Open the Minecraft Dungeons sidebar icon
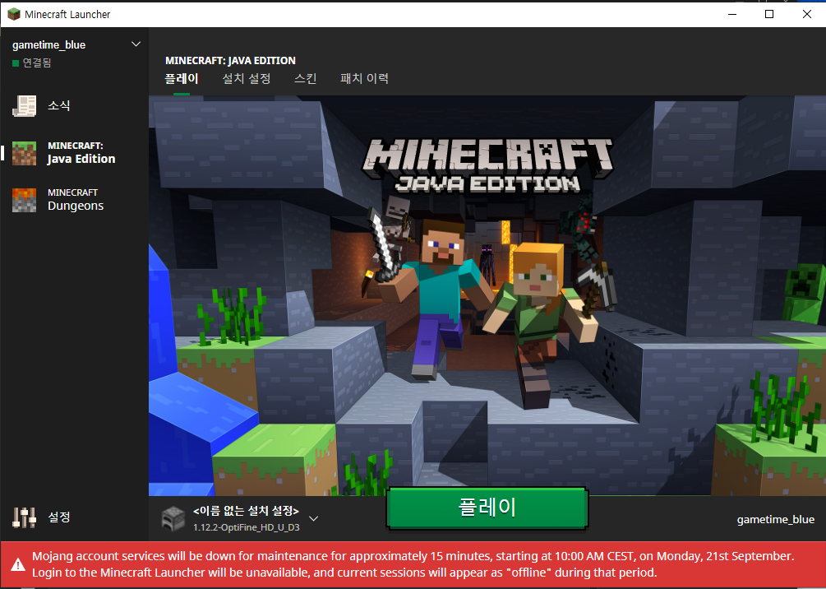The image size is (826, 589). click(x=24, y=200)
